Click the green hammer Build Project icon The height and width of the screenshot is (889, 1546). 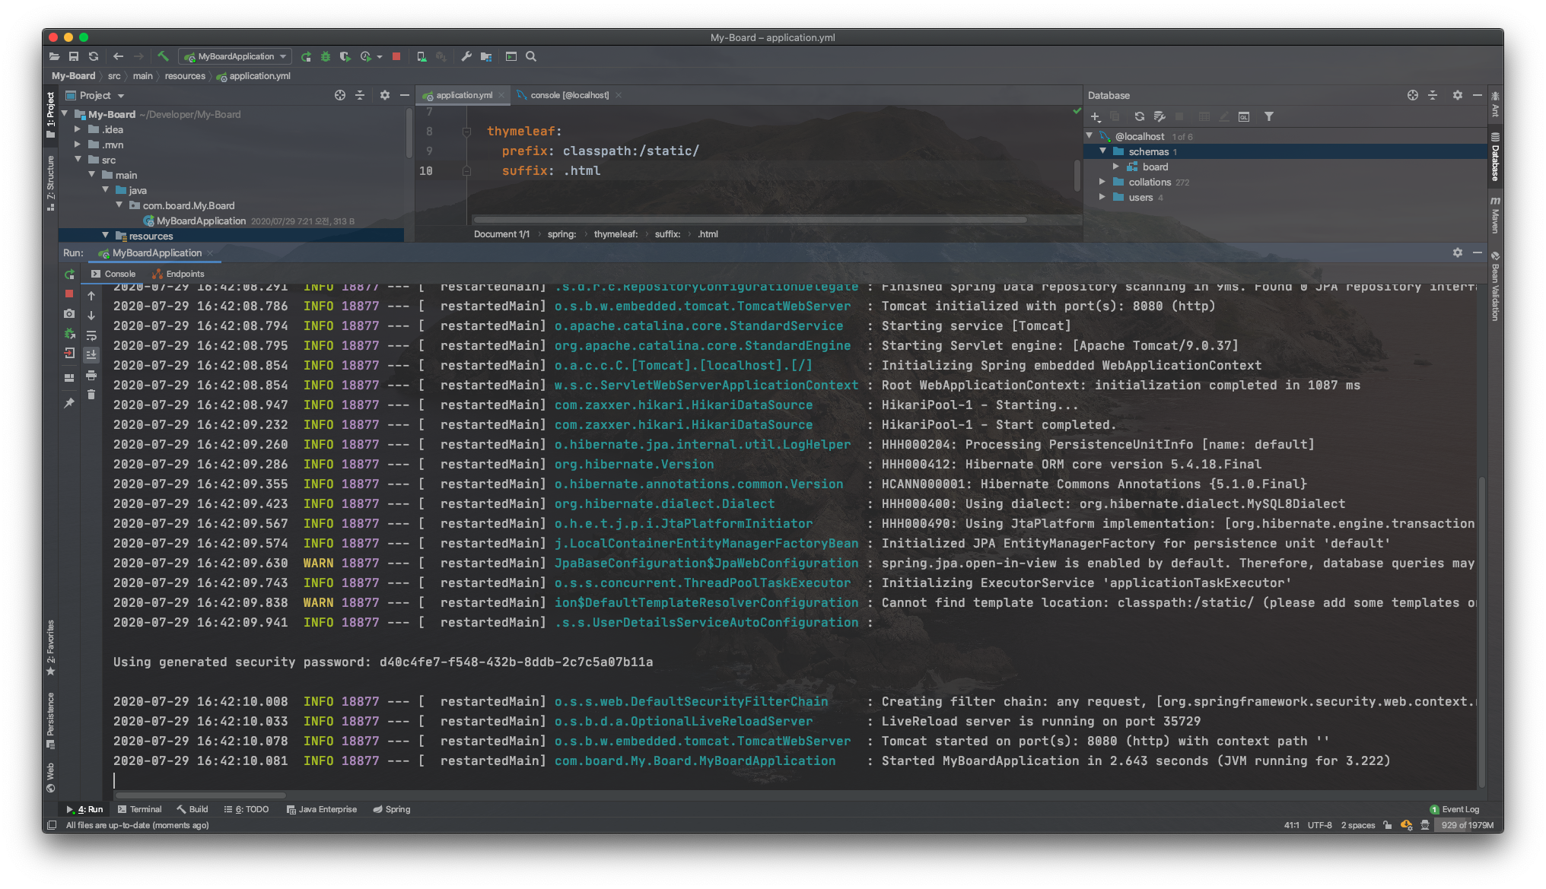coord(163,56)
